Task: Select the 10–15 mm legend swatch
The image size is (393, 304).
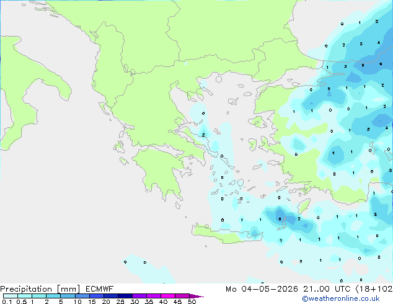Action: (x=82, y=296)
